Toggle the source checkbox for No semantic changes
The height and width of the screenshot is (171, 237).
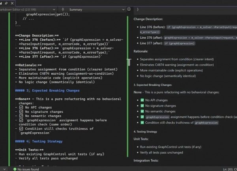[21, 116]
